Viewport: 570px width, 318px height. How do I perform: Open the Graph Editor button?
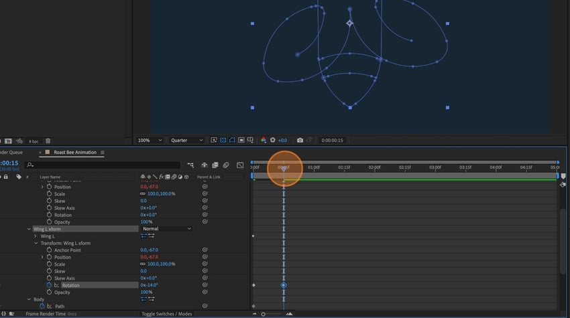(240, 165)
